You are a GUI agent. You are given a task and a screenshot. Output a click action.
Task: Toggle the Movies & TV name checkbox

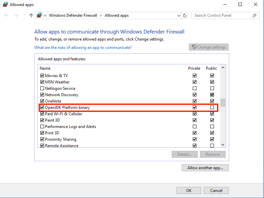point(42,76)
